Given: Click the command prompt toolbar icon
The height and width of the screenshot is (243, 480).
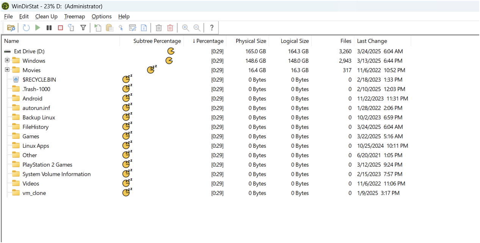Looking at the screenshot, I should click(x=132, y=28).
